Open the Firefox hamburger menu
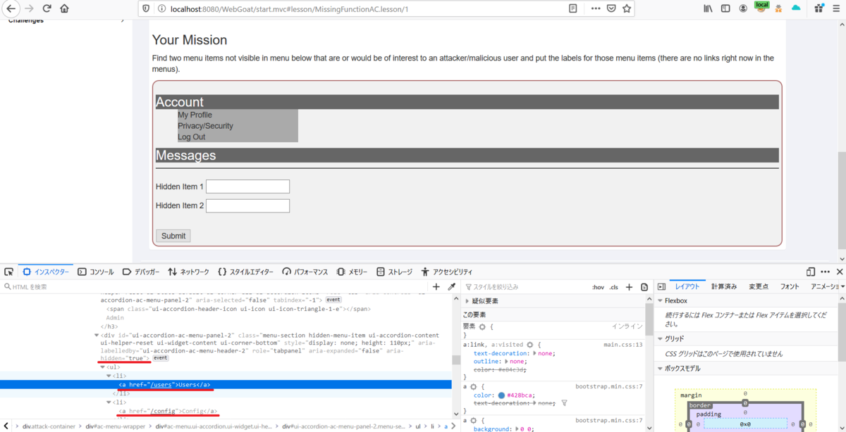The width and height of the screenshot is (846, 432). point(836,8)
